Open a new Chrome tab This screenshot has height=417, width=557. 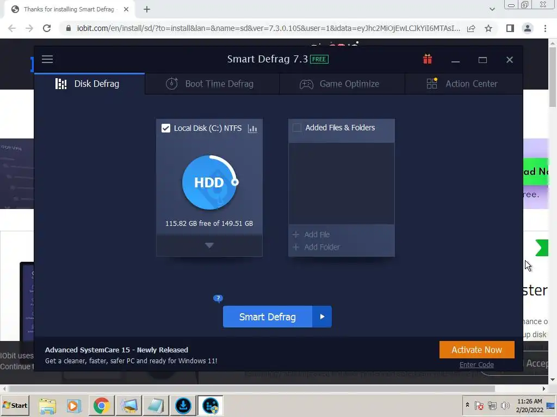click(x=147, y=10)
